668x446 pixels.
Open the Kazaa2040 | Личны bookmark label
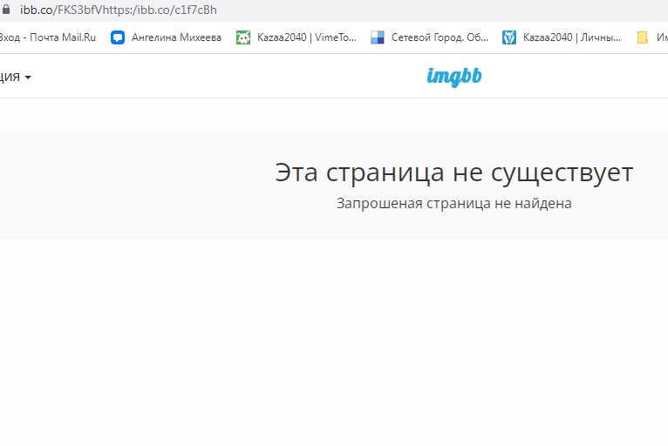coord(572,37)
